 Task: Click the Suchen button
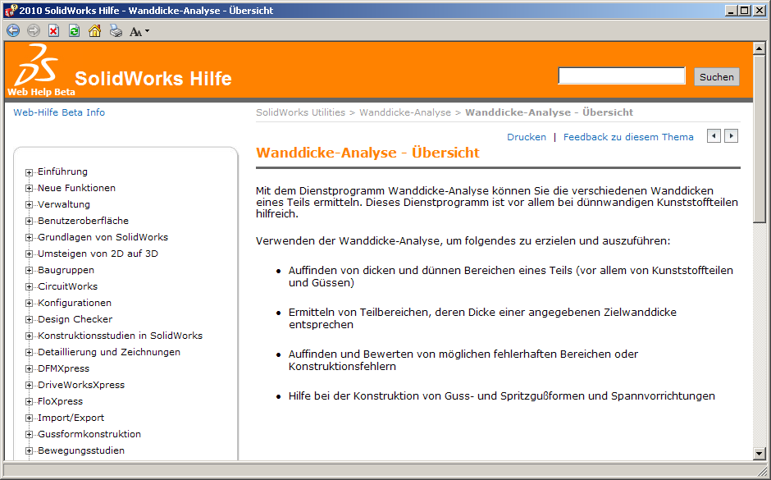coord(716,77)
